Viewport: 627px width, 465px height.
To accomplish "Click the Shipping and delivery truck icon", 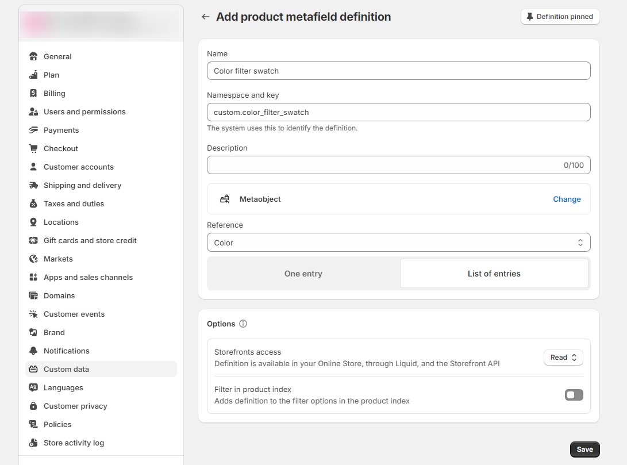I will coord(33,185).
